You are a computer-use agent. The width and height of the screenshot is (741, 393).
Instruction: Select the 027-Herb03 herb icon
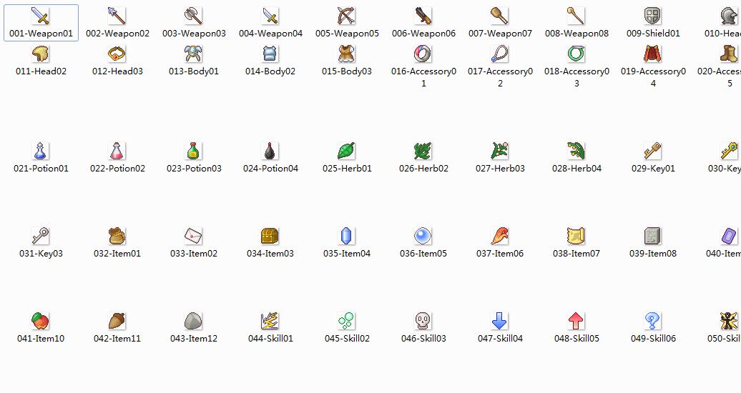click(500, 151)
